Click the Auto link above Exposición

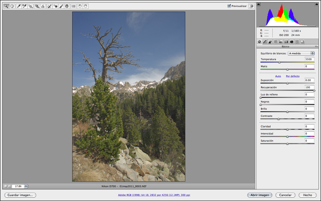point(278,76)
